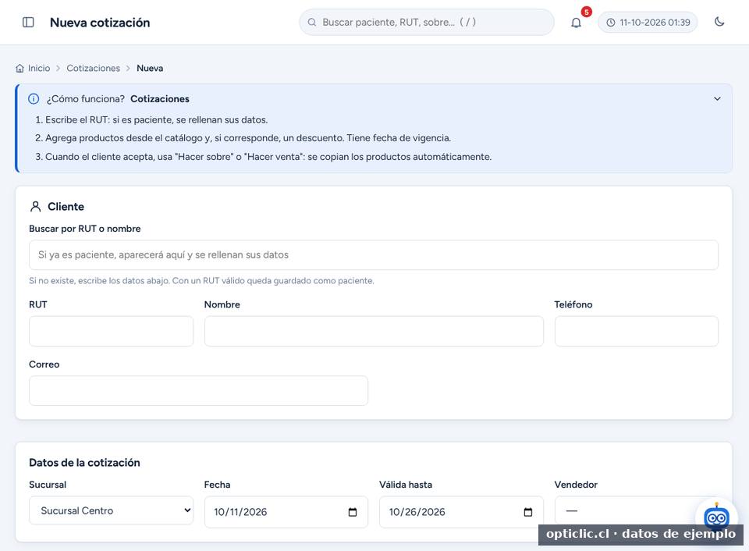Click the hint text 'Si no existe, escribe los datos abajo'

tap(201, 281)
